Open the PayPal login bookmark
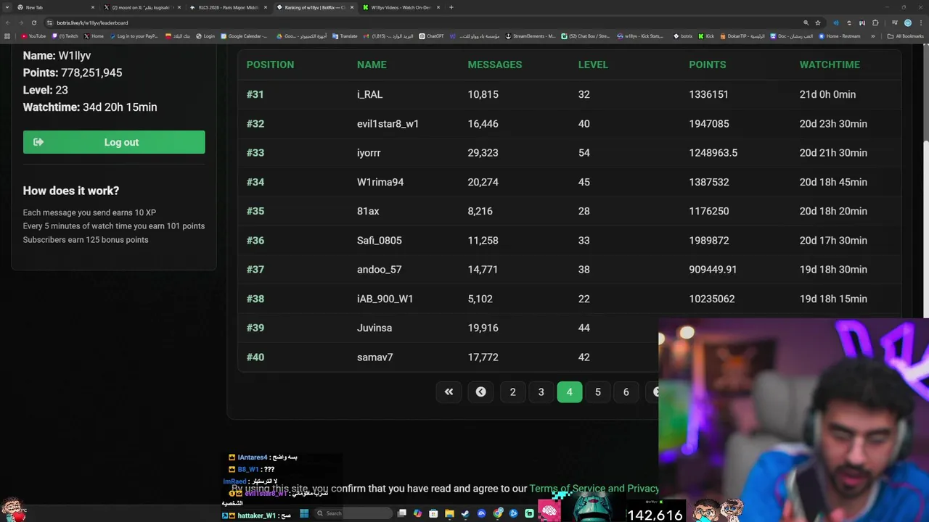The image size is (929, 522). (134, 36)
